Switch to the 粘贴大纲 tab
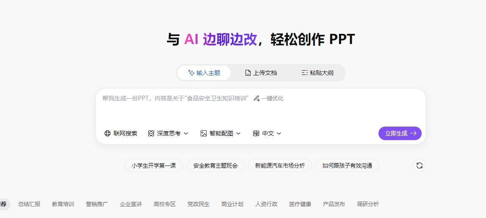Viewport: 486px width, 218px height. (x=318, y=73)
